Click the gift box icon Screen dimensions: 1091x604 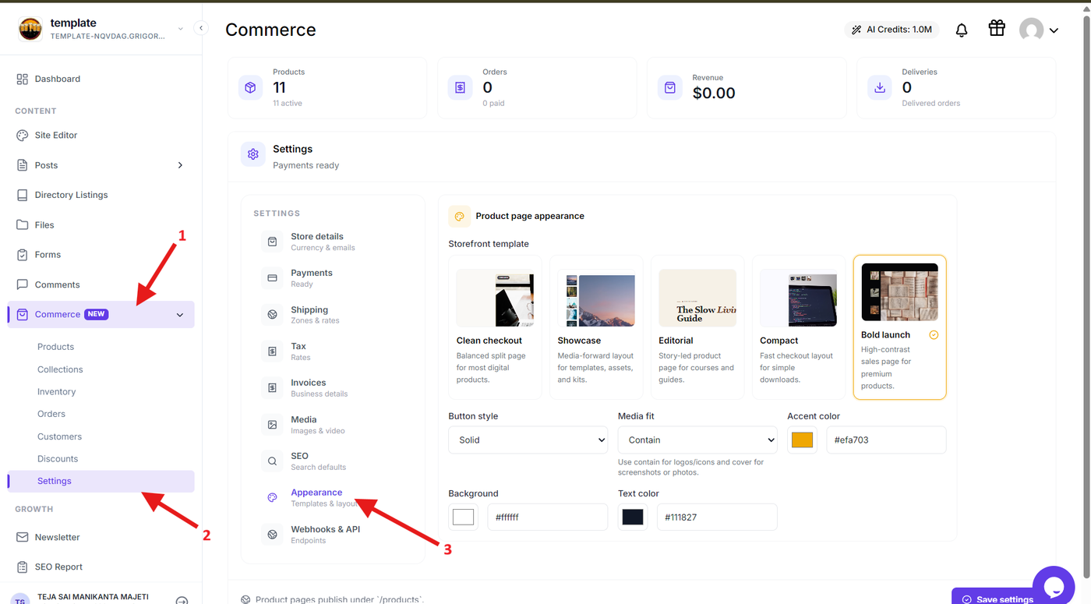click(x=997, y=29)
